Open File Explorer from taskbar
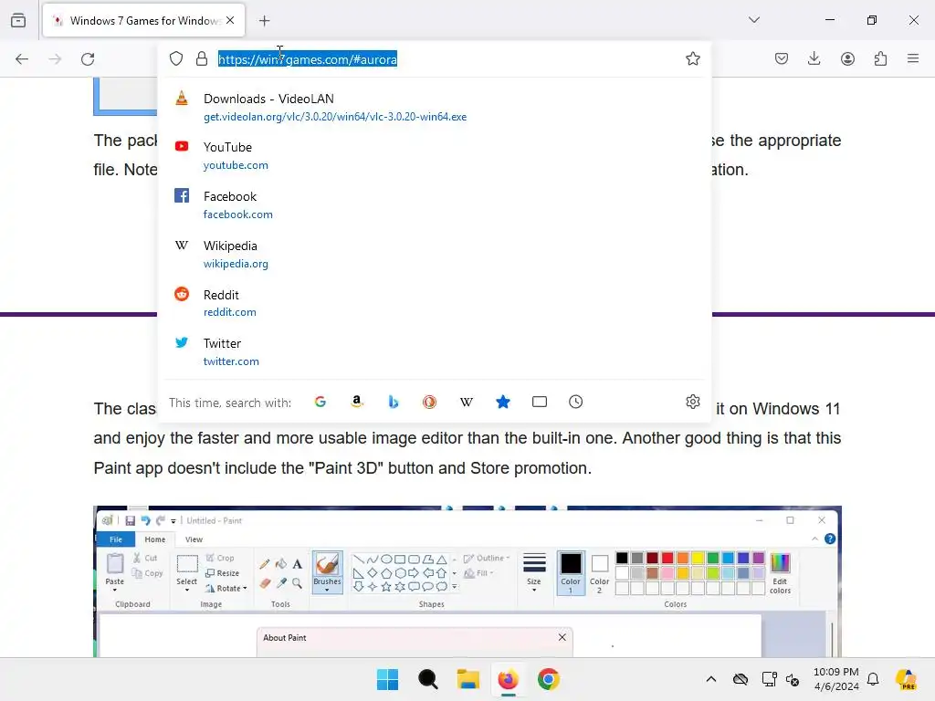935x701 pixels. tap(468, 679)
